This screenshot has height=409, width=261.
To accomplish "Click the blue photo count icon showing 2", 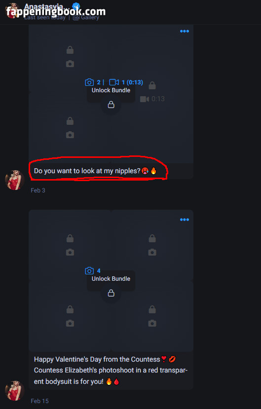I will click(89, 82).
